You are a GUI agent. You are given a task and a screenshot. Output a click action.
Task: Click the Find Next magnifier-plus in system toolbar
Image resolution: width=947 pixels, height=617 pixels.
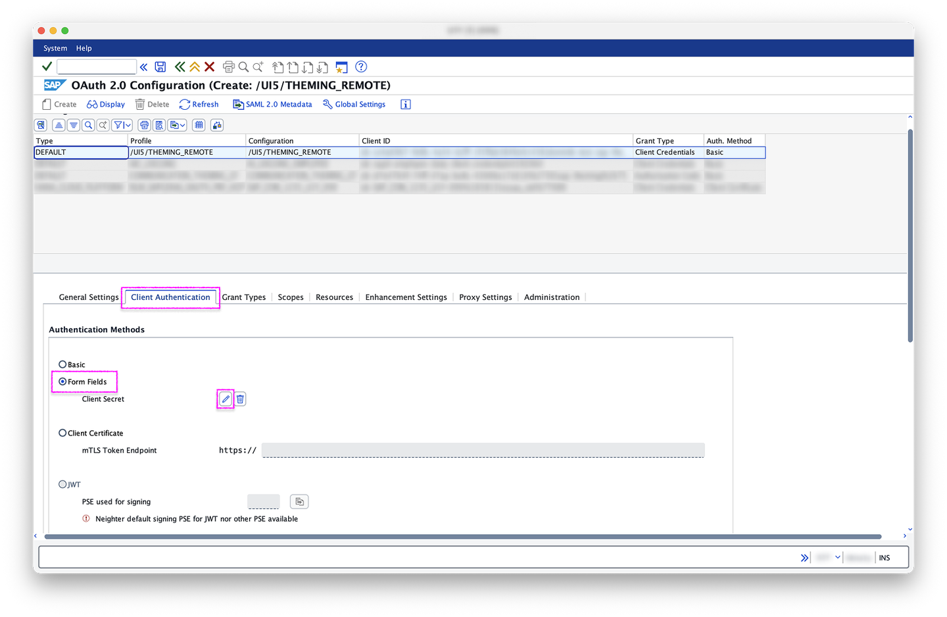[x=258, y=66]
